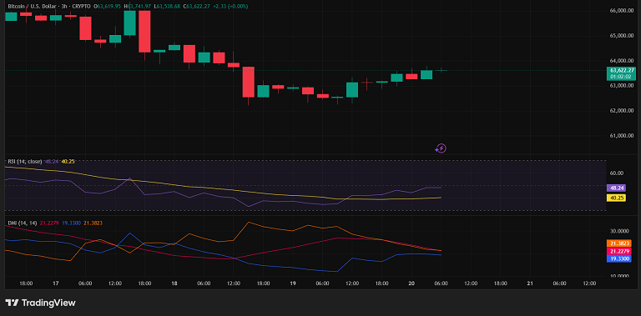This screenshot has width=641, height=316.
Task: Click the TradingView logo
Action: pyautogui.click(x=40, y=303)
